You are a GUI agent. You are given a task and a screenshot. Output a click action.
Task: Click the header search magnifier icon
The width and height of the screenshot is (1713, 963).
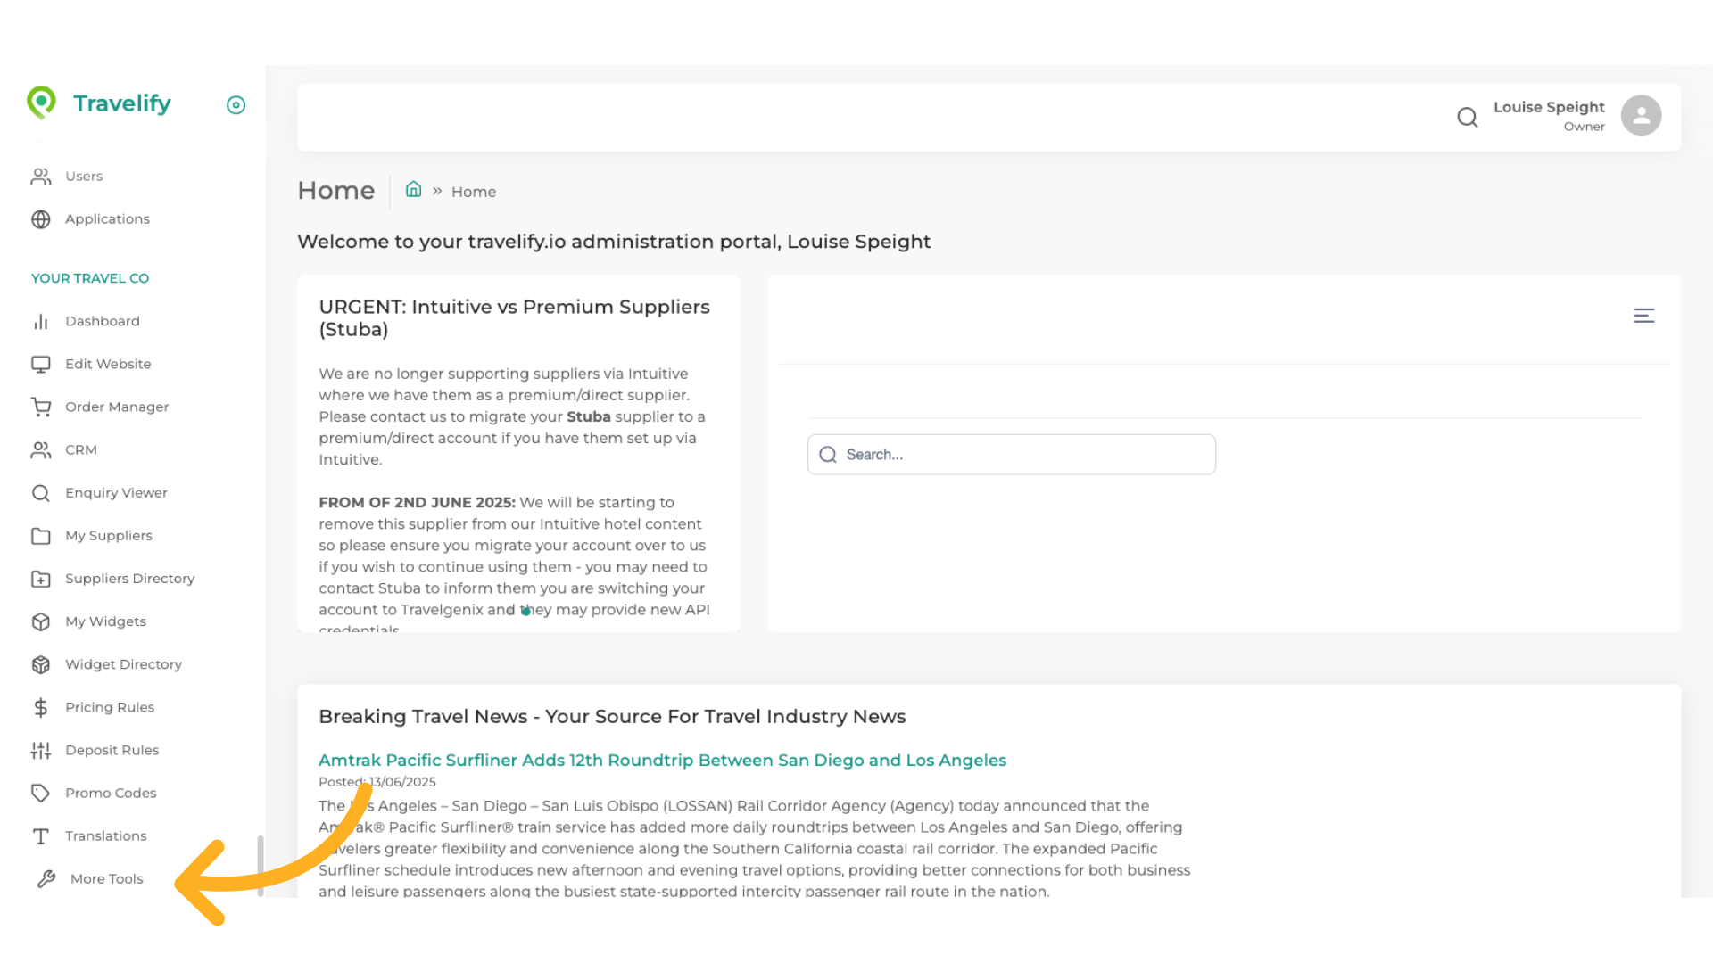coord(1467,117)
